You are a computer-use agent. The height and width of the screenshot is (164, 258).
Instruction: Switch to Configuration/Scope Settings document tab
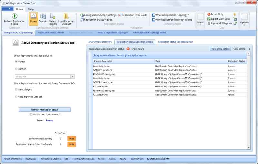18,33
